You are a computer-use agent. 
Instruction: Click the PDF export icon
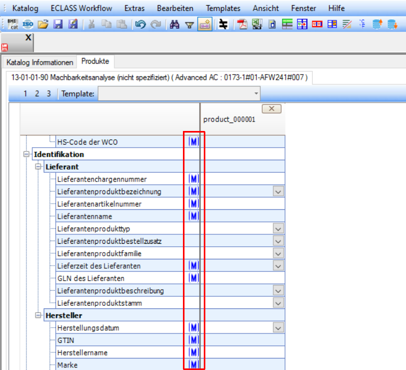tap(242, 25)
